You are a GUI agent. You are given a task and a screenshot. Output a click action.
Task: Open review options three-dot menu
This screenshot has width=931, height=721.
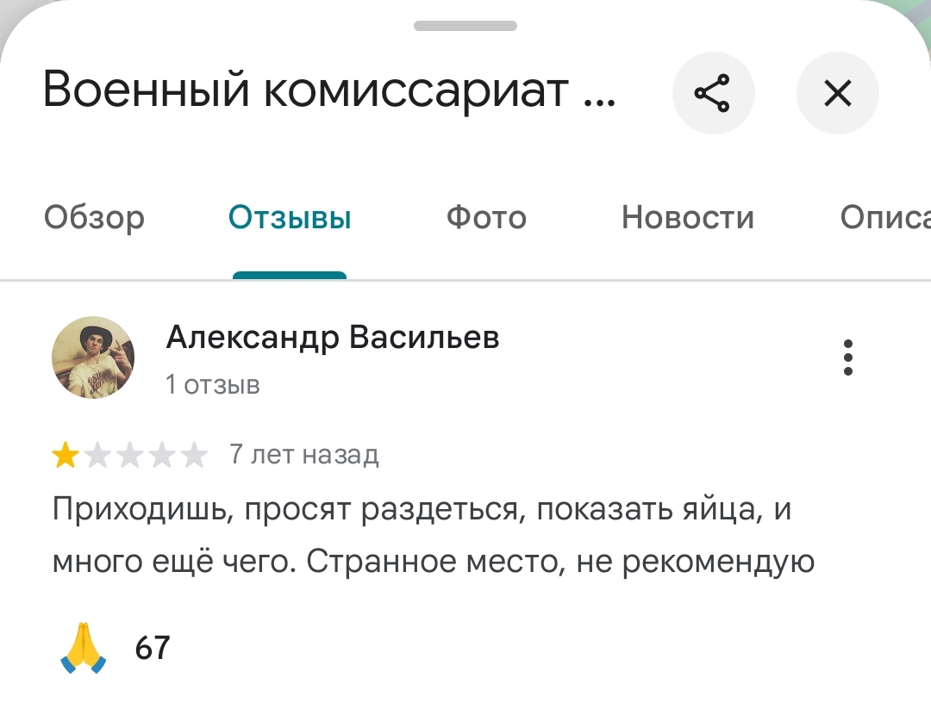[848, 357]
